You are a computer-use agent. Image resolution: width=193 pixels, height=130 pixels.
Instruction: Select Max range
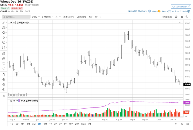click(83, 124)
